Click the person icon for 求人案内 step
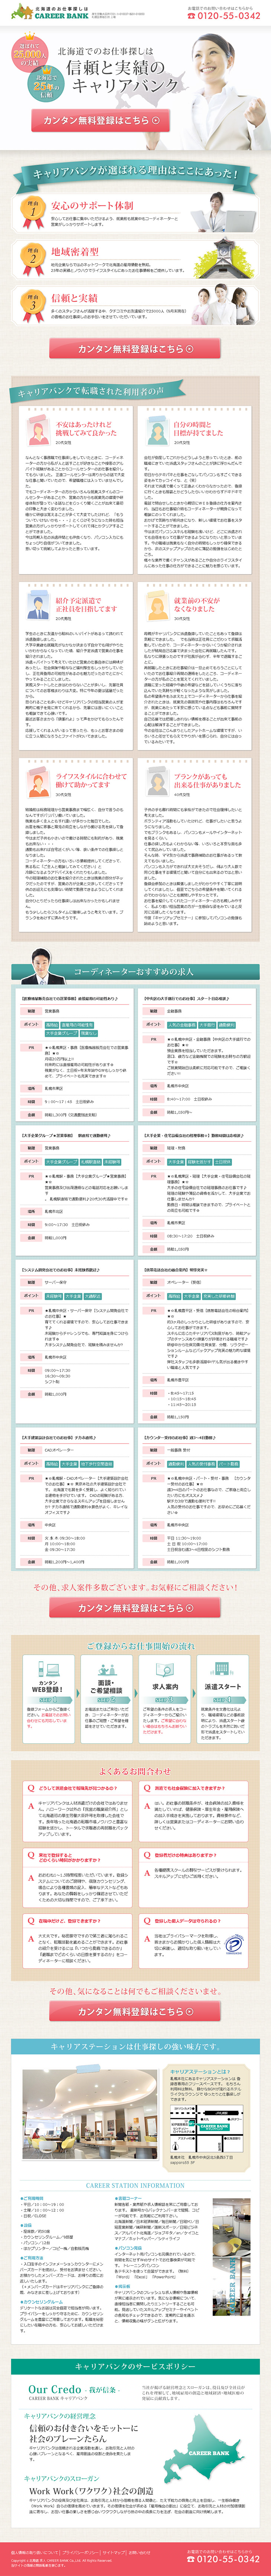271x2576 pixels. click(x=164, y=1669)
